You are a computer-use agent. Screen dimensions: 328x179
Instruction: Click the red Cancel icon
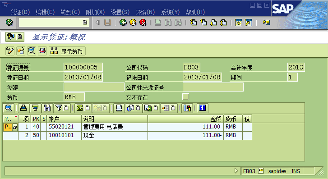[x=143, y=23]
